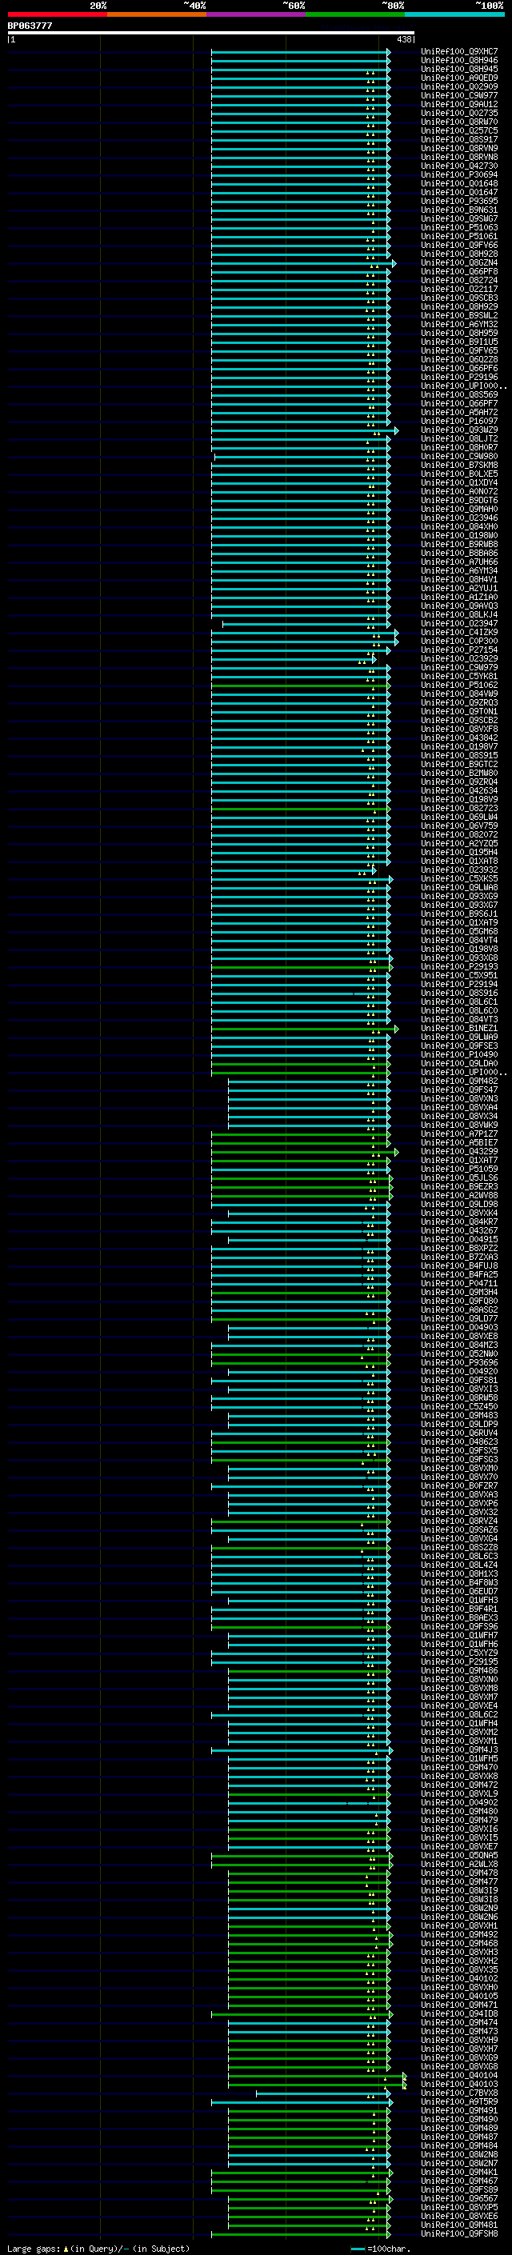
Task: Select hit label UniRef100_Q42634
Action: coord(458,790)
